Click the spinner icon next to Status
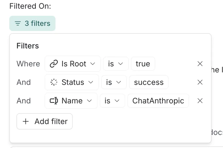The image size is (223, 148). tap(54, 82)
